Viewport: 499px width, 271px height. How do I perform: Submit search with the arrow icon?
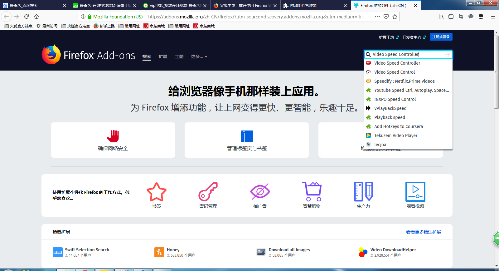click(x=448, y=54)
